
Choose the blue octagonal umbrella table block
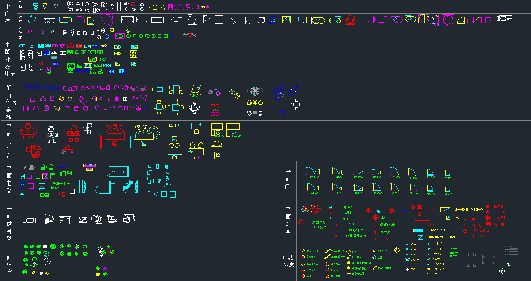point(280,93)
